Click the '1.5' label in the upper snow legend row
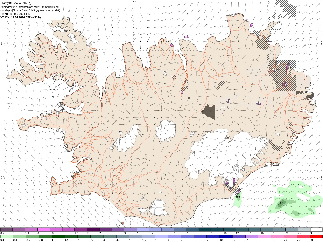Viewport: 323px width, 242px height. pyautogui.click(x=76, y=233)
